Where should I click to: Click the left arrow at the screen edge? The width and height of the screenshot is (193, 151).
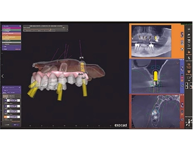click(x=3, y=76)
